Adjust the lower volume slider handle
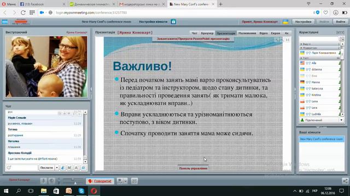 [x=75, y=183]
